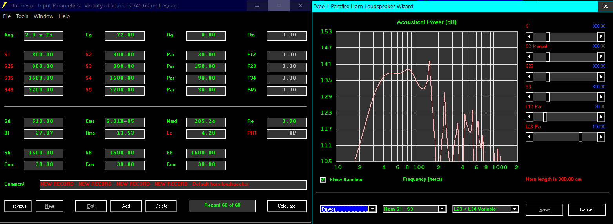Image resolution: width=613 pixels, height=224 pixels.
Task: Click the Horn length is 300.00 cm text
Action: pos(553,179)
